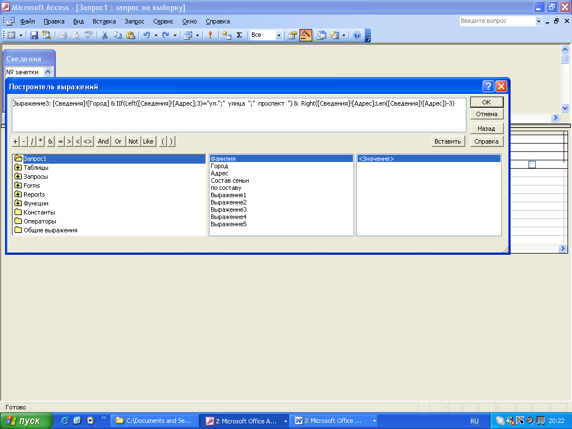The image size is (572, 429).
Task: Click the Paste clipboard icon
Action: 130,35
